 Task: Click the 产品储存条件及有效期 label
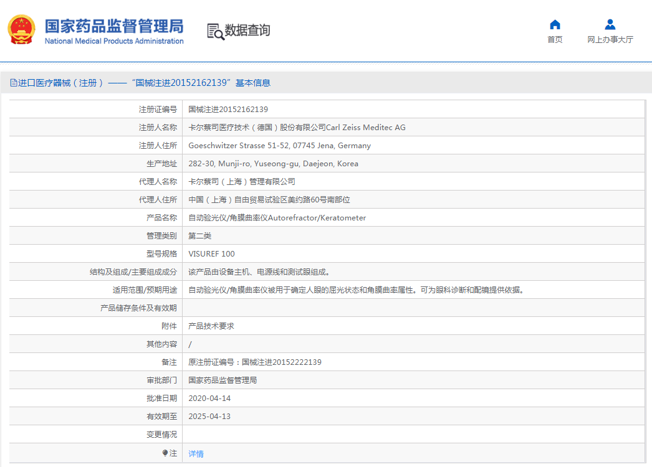(x=138, y=308)
